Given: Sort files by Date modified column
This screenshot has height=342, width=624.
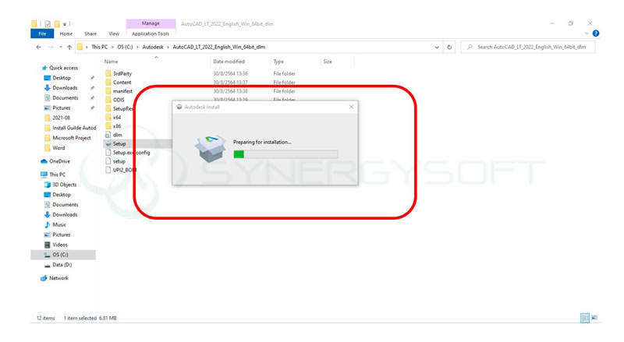Looking at the screenshot, I should pos(229,62).
